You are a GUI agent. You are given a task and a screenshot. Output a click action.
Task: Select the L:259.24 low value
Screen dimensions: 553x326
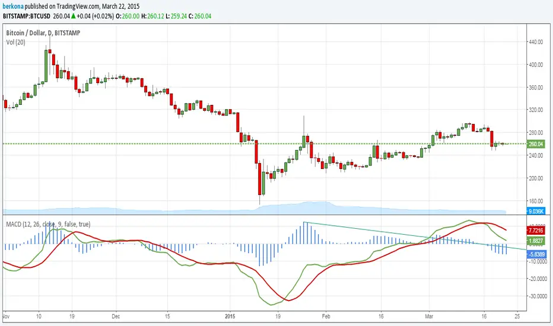click(176, 16)
